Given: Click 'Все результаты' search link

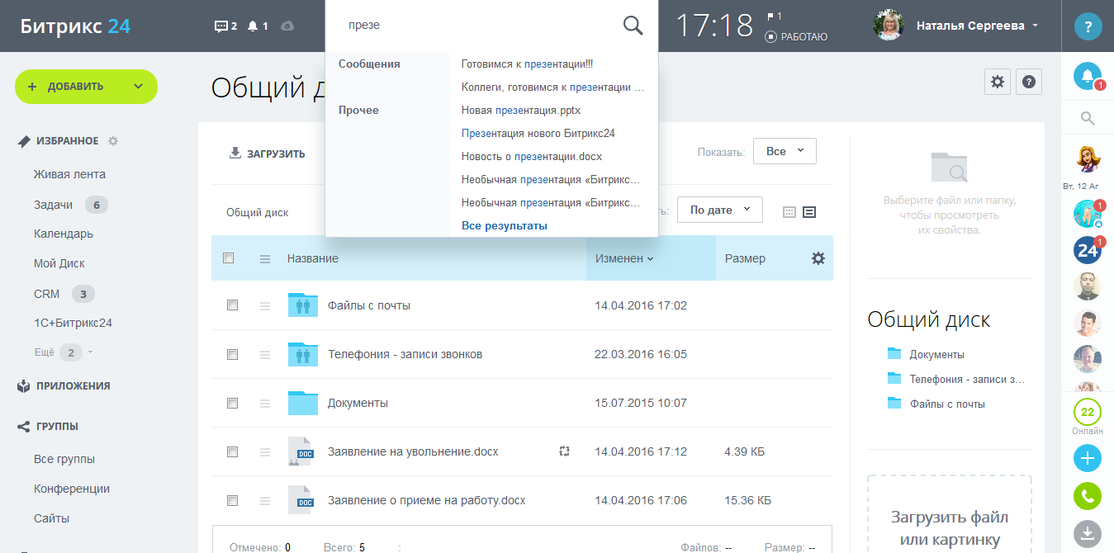Looking at the screenshot, I should tap(504, 225).
